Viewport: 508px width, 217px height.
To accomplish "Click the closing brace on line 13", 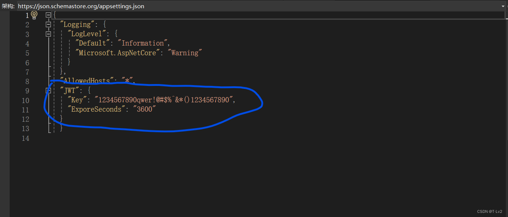I will [x=61, y=128].
